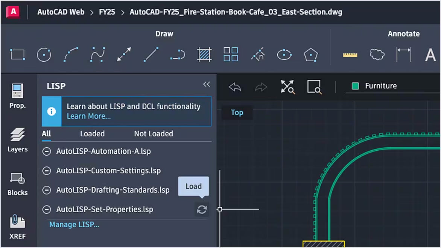Select the Circle draw tool
Image resolution: width=441 pixels, height=248 pixels.
44,55
